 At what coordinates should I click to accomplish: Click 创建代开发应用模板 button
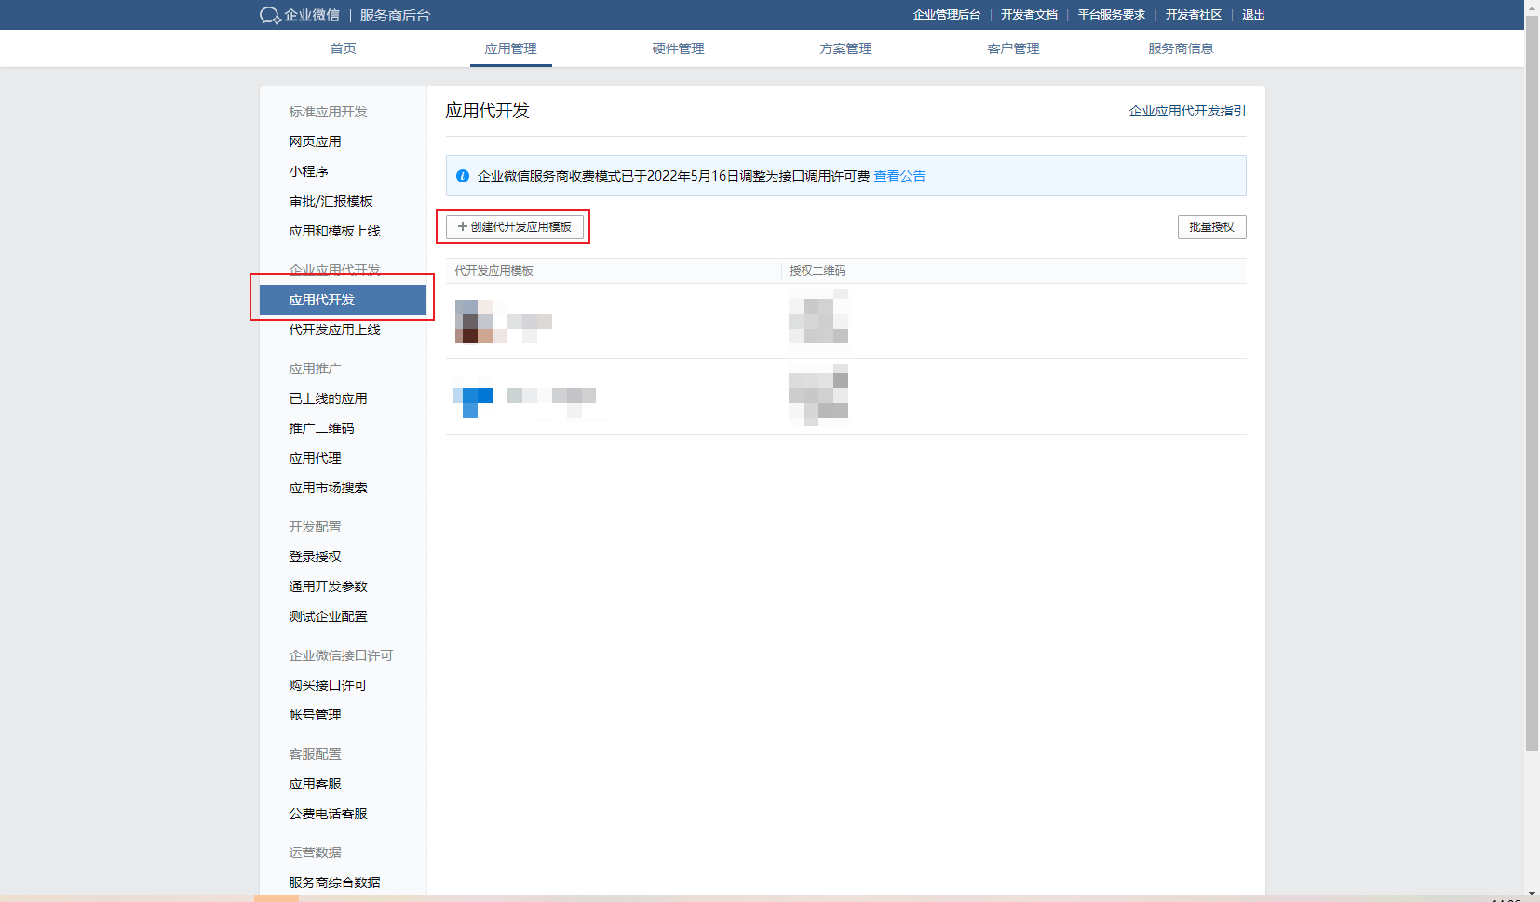(x=514, y=227)
